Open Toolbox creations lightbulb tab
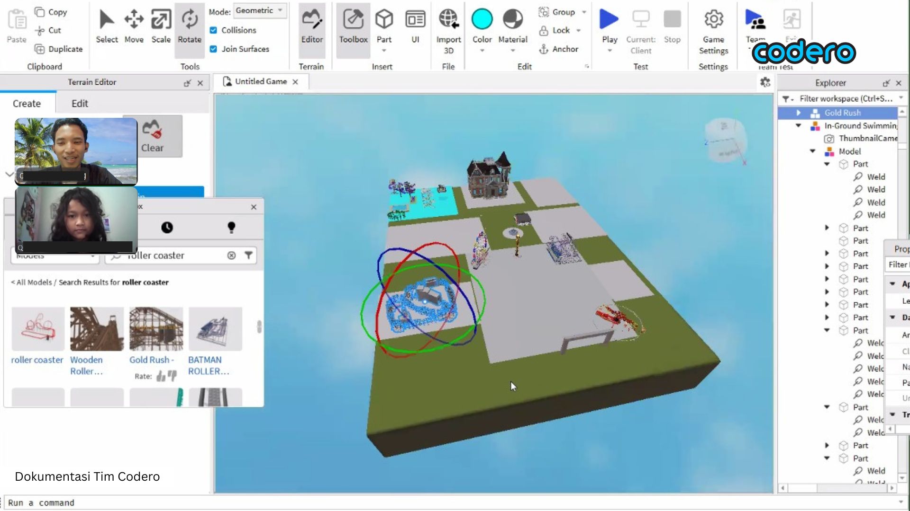 [x=231, y=228]
